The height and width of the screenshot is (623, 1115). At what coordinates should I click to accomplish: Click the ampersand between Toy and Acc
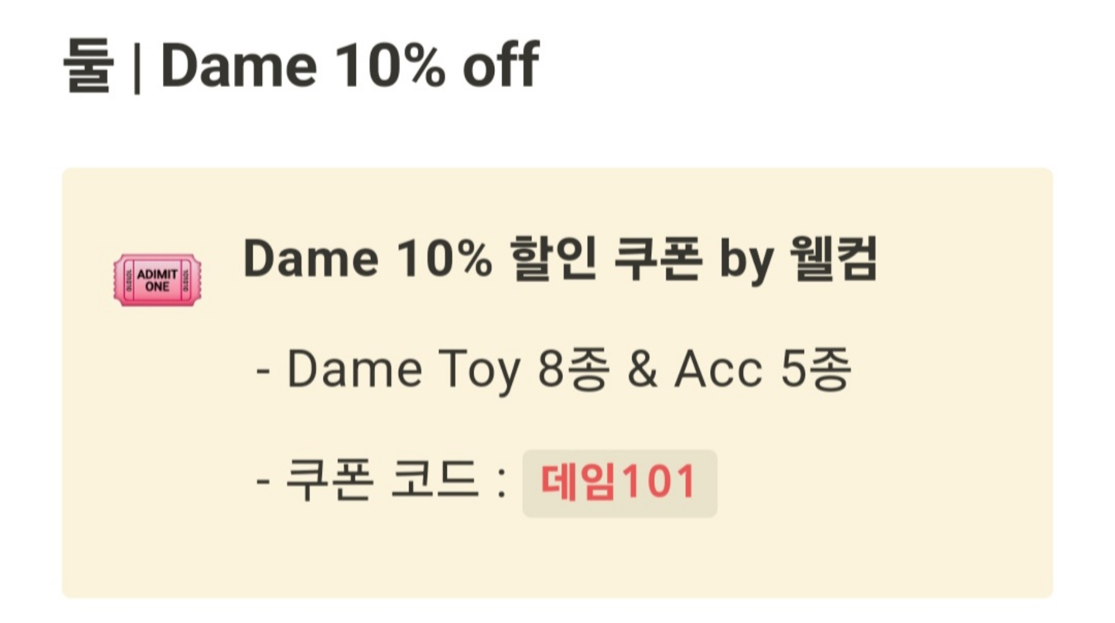(x=642, y=369)
